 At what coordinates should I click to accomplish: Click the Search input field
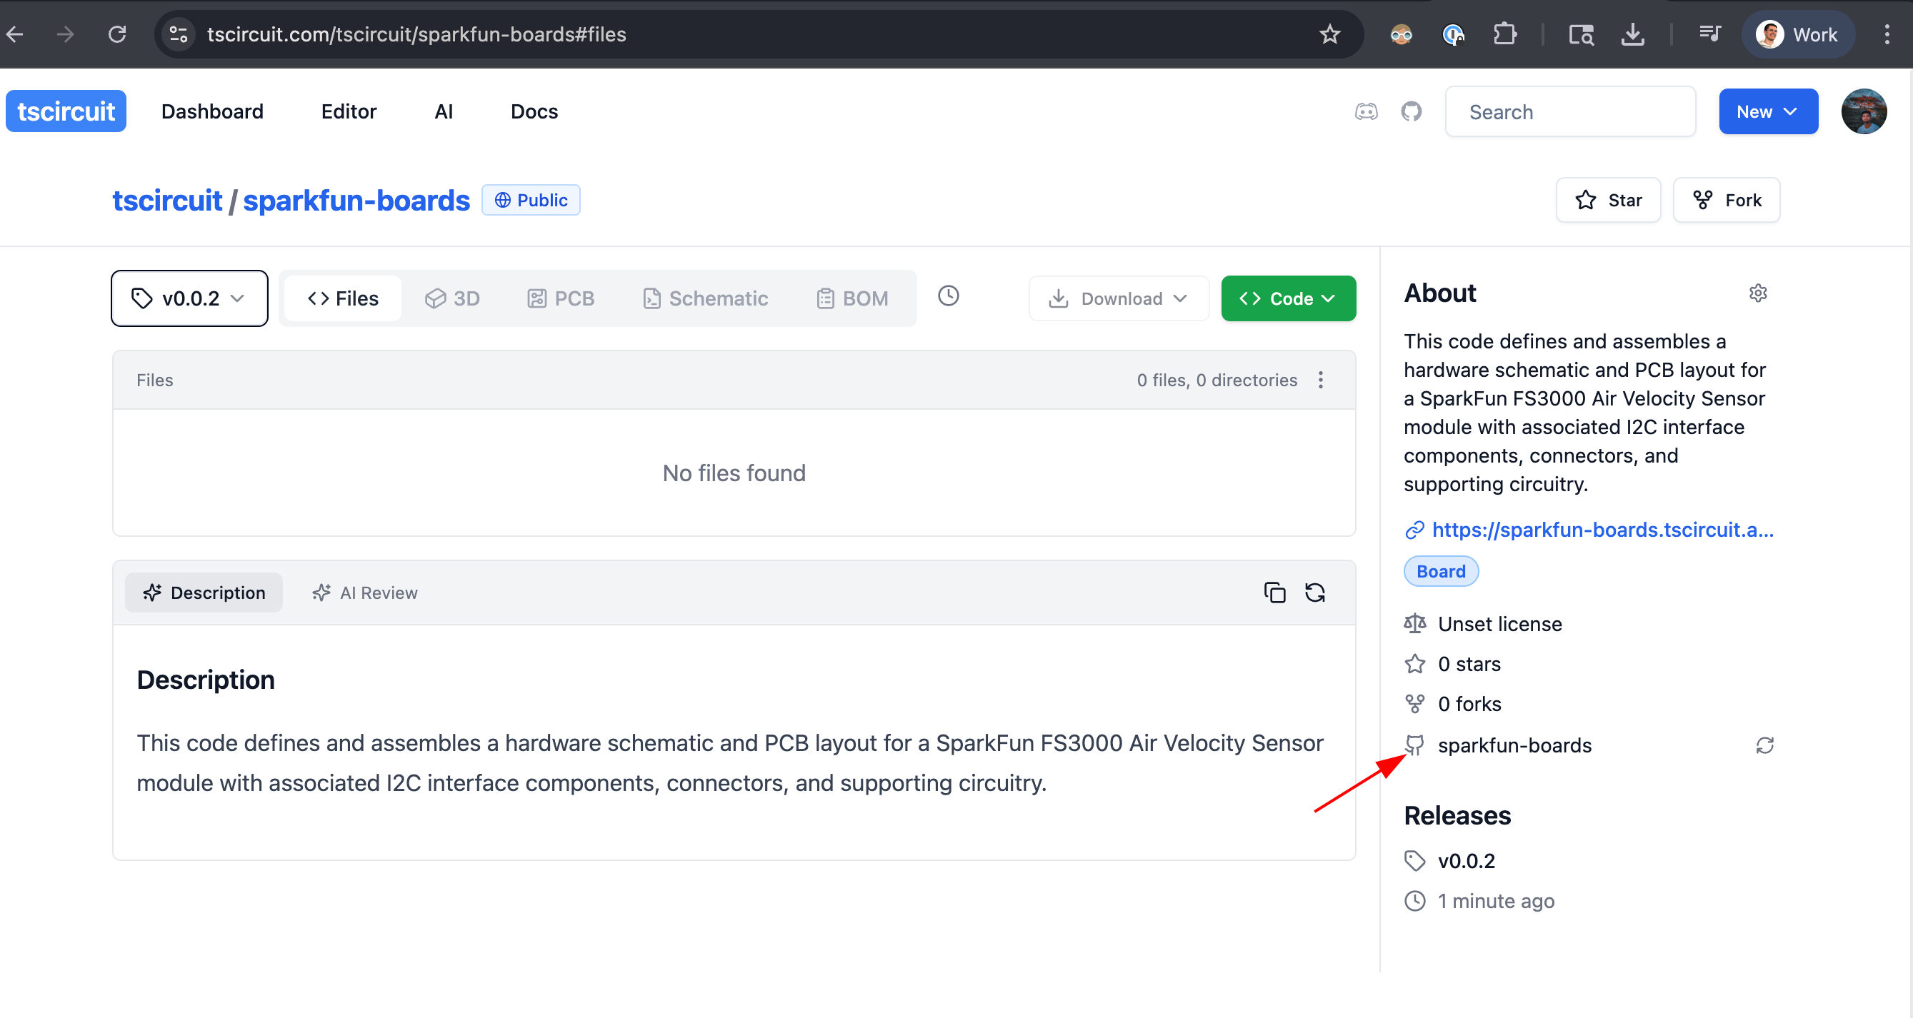1570,111
